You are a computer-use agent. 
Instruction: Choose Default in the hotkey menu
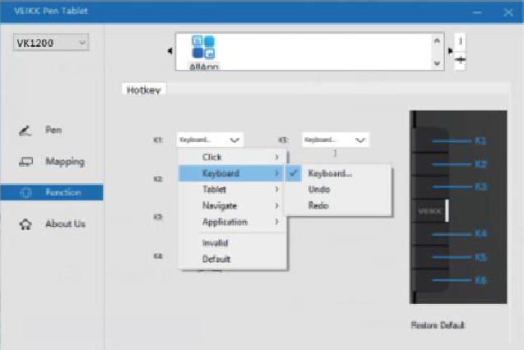[232, 259]
